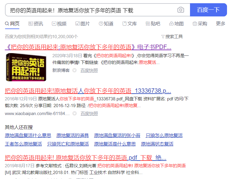Expand dropdown arrow next to xiaobaipan URL
This screenshot has height=179, width=232.
[x=75, y=114]
